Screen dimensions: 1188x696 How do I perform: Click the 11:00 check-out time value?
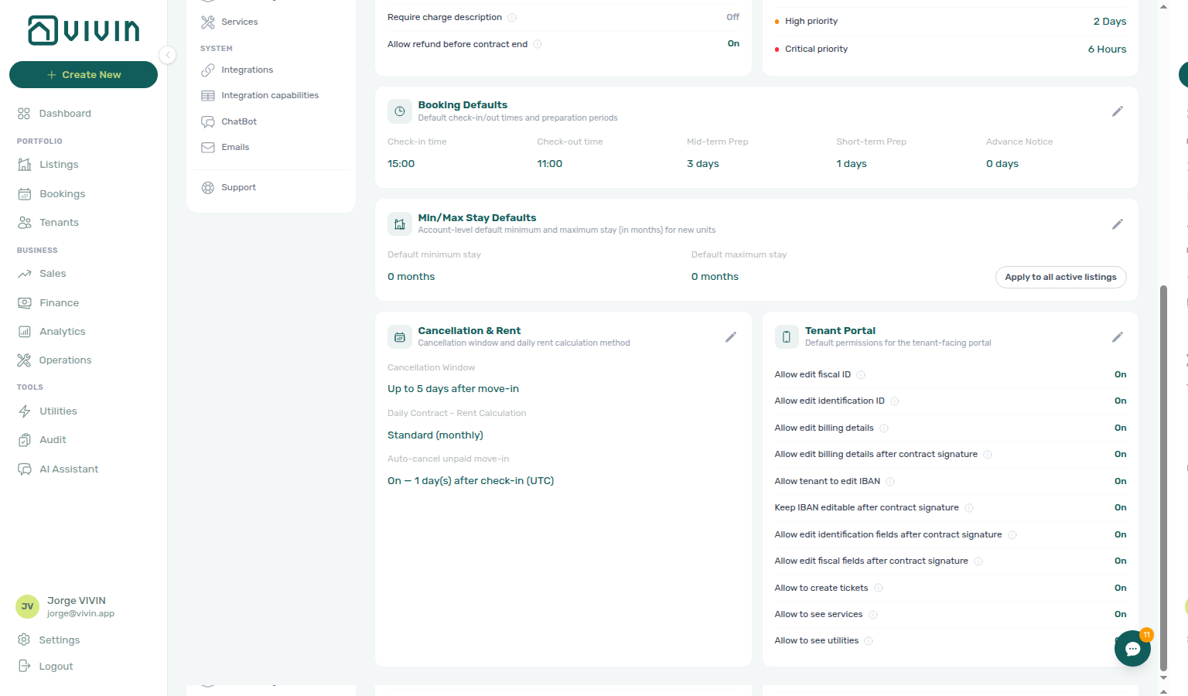[x=550, y=164]
